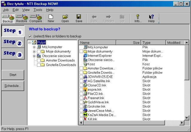Click Mój komputer icon in tree
191x132 pixels.
tap(39, 47)
